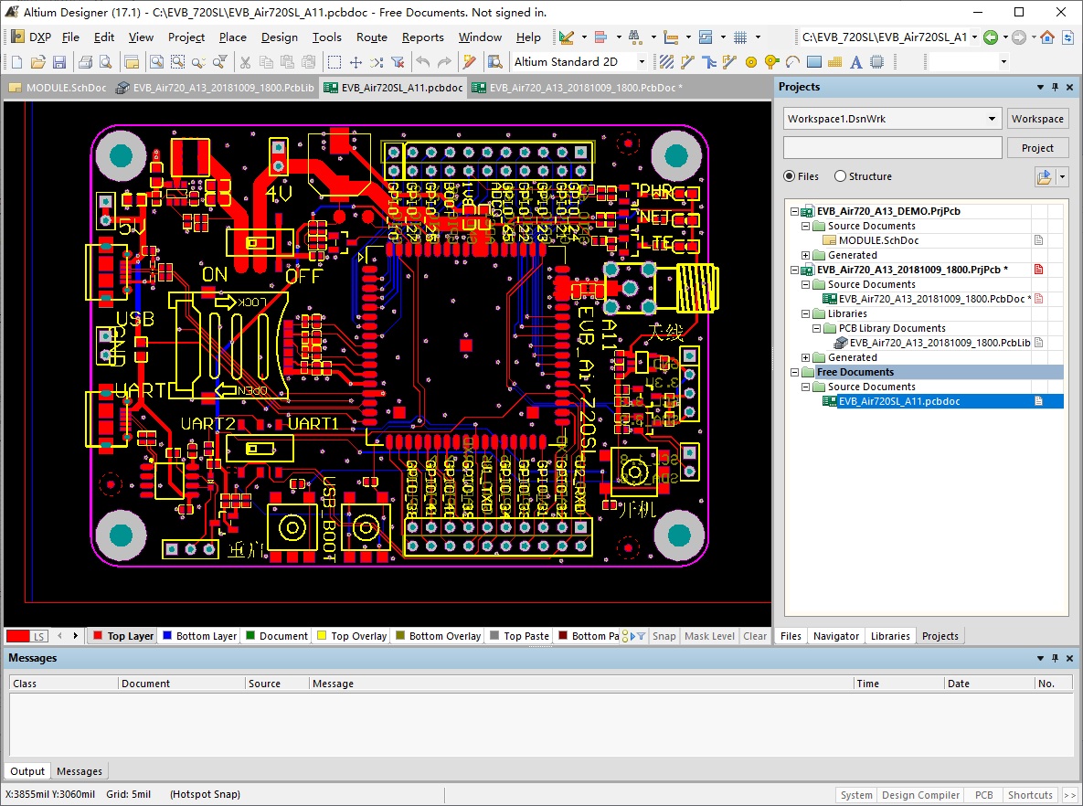This screenshot has width=1083, height=806.
Task: Select the Place Via icon
Action: pos(772,62)
